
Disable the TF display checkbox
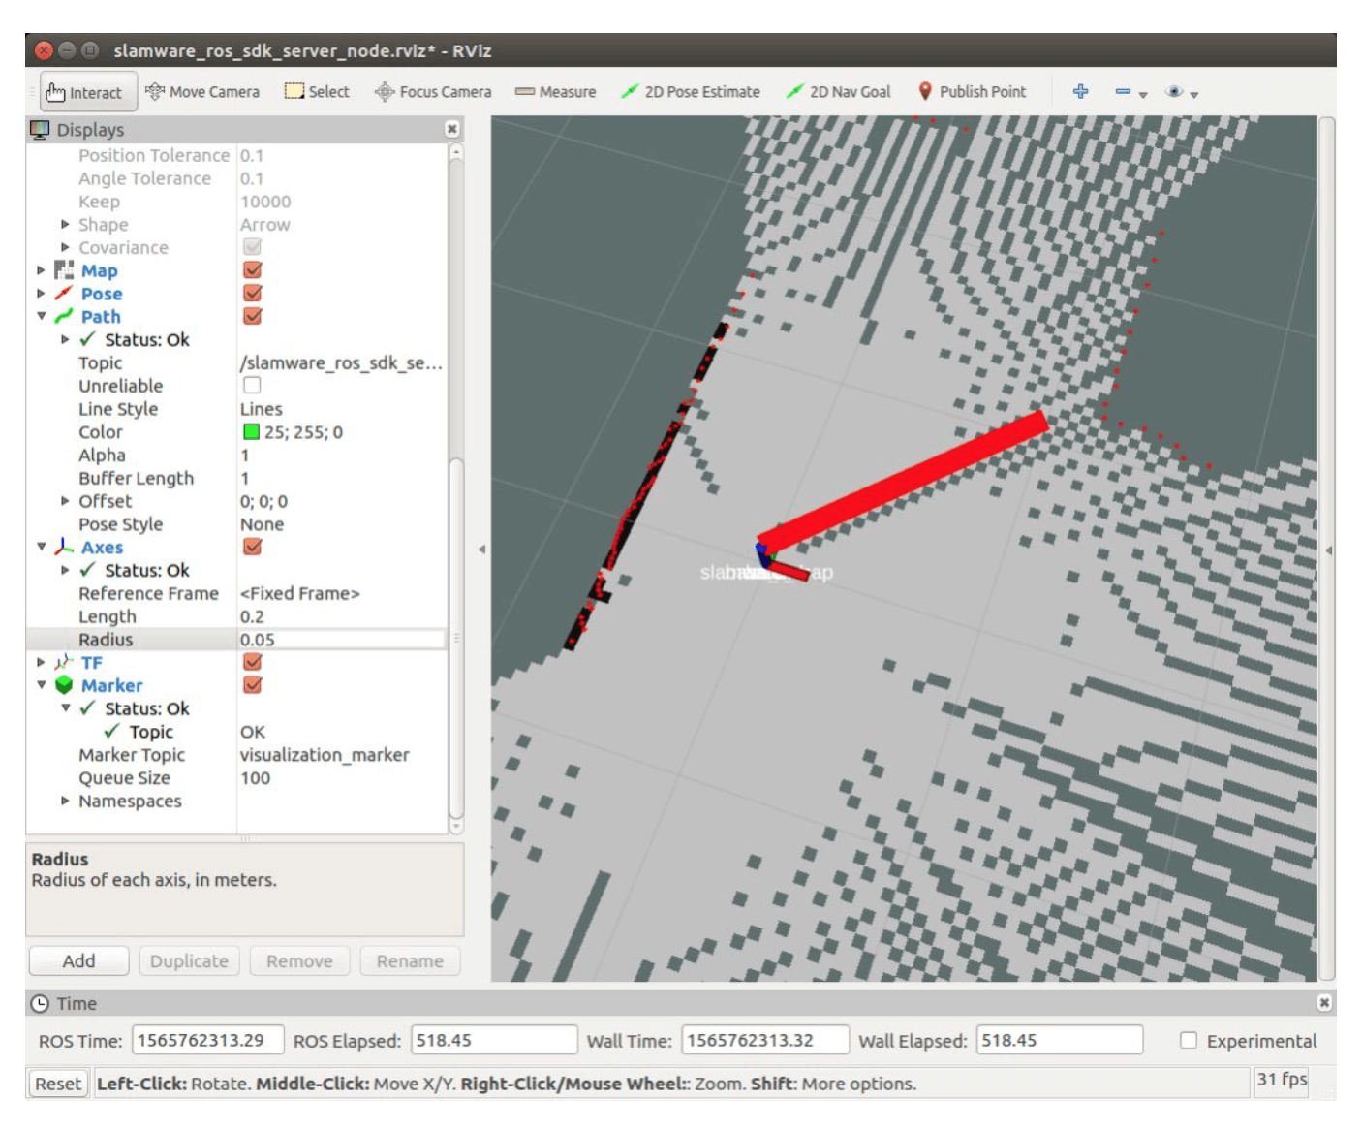[254, 662]
